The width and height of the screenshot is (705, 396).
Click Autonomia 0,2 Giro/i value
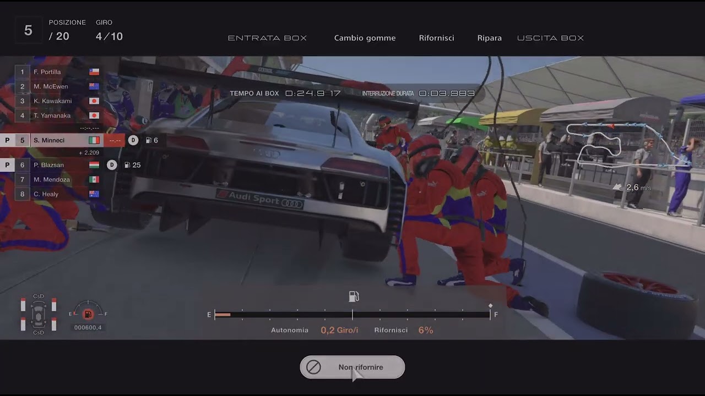pyautogui.click(x=339, y=330)
